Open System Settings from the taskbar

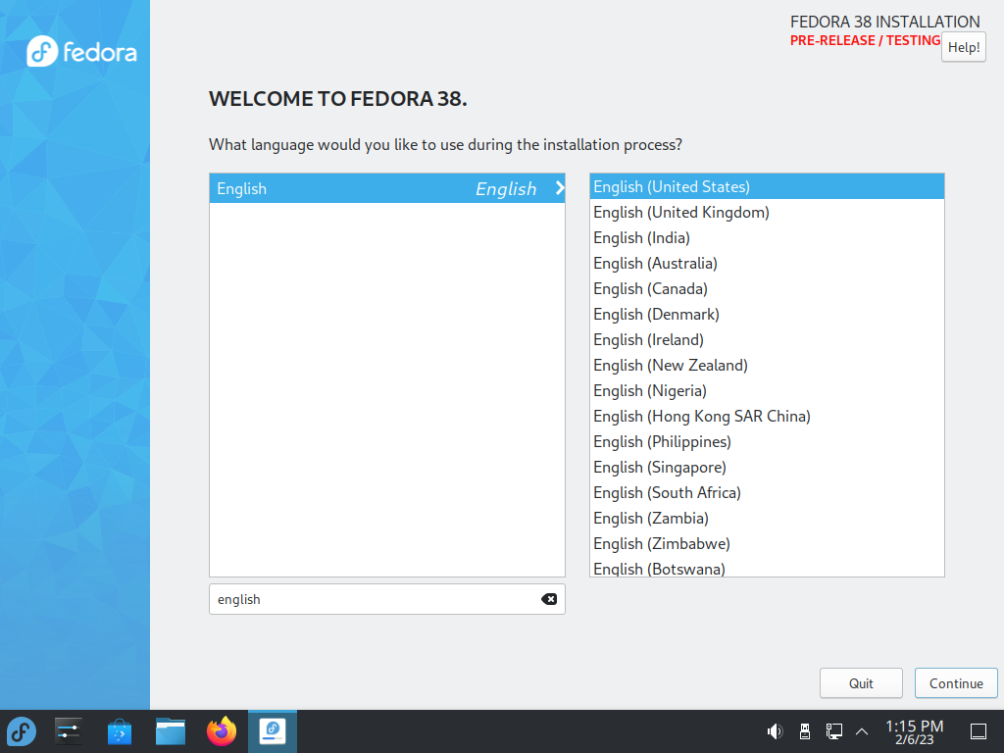pyautogui.click(x=68, y=731)
